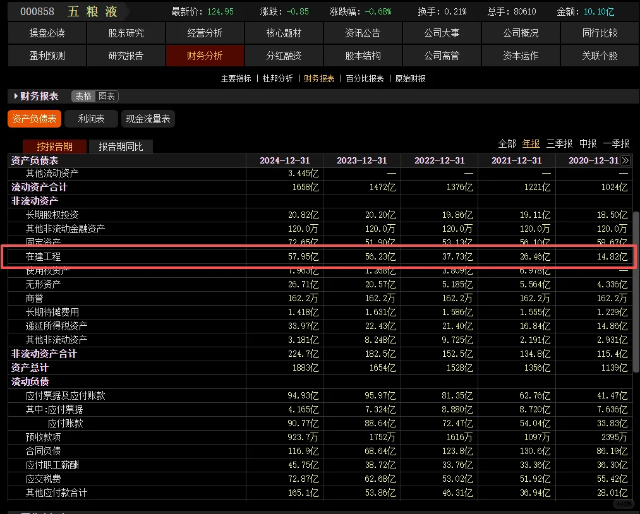Click the vertical table scrollbar
The width and height of the screenshot is (640, 514).
coord(636,292)
